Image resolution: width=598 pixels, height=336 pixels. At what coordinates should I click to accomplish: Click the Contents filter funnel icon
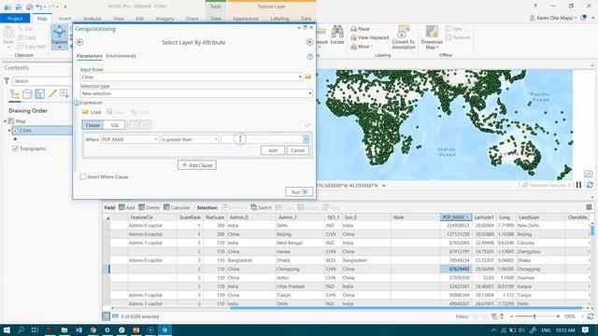[x=7, y=81]
